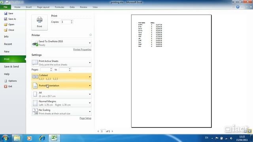Open the Save & Send section
This screenshot has width=253, height=142.
point(11,67)
